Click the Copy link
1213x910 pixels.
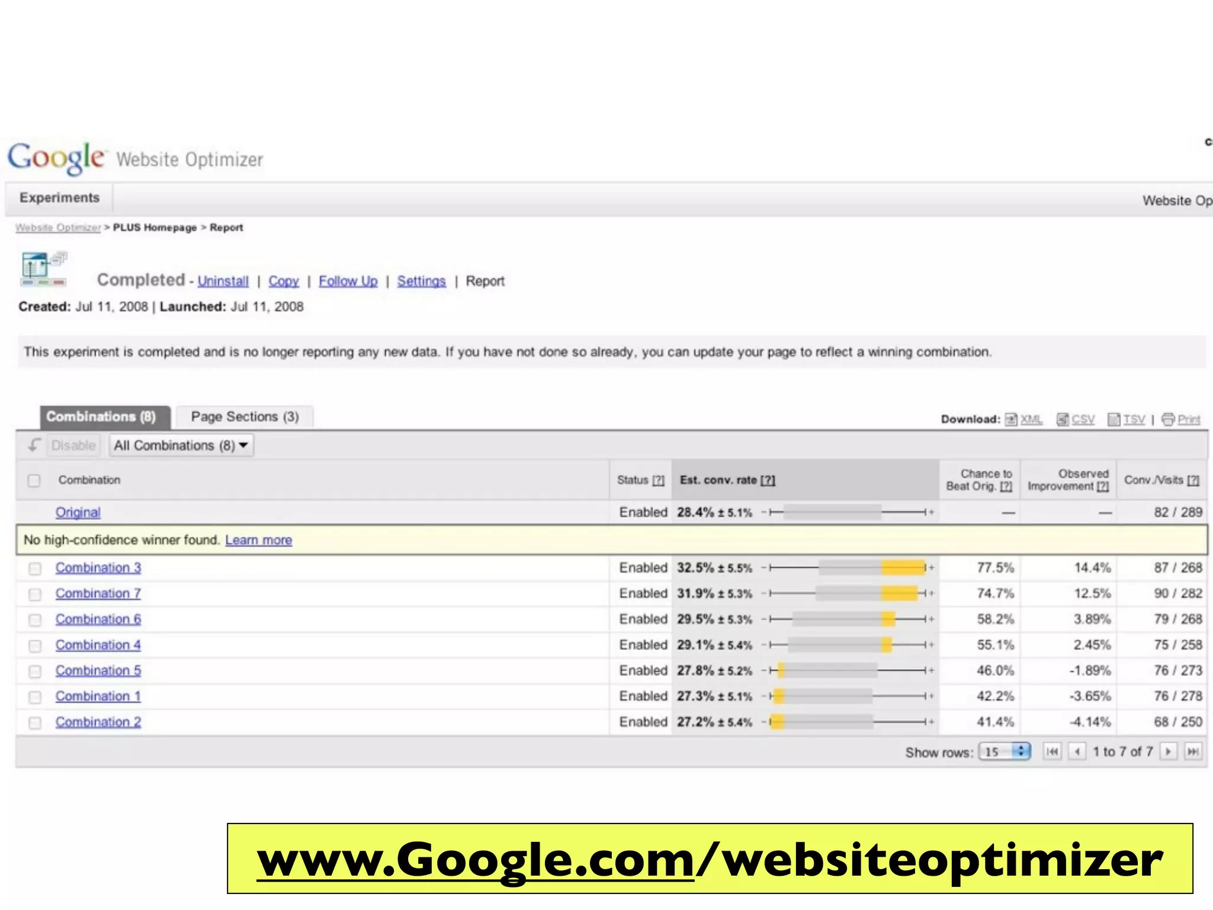284,281
